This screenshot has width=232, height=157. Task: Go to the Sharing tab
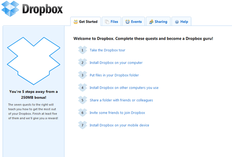point(158,21)
